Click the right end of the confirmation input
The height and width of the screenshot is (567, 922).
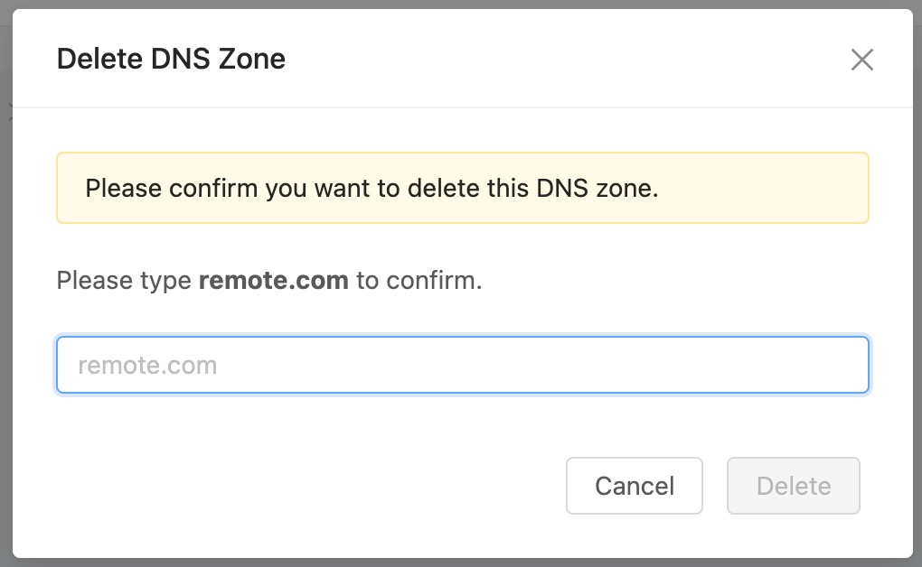(x=841, y=366)
